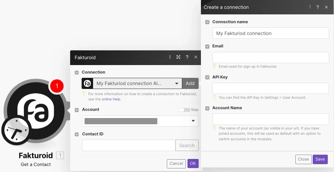Screen dimensions: 334x172
Task: Click the Create a connection title text
Action: [226, 7]
